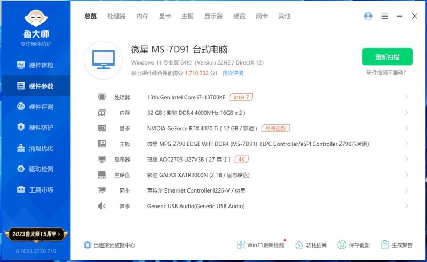The height and width of the screenshot is (262, 427).
Task: Switch to the 网卡 tab
Action: tap(262, 16)
